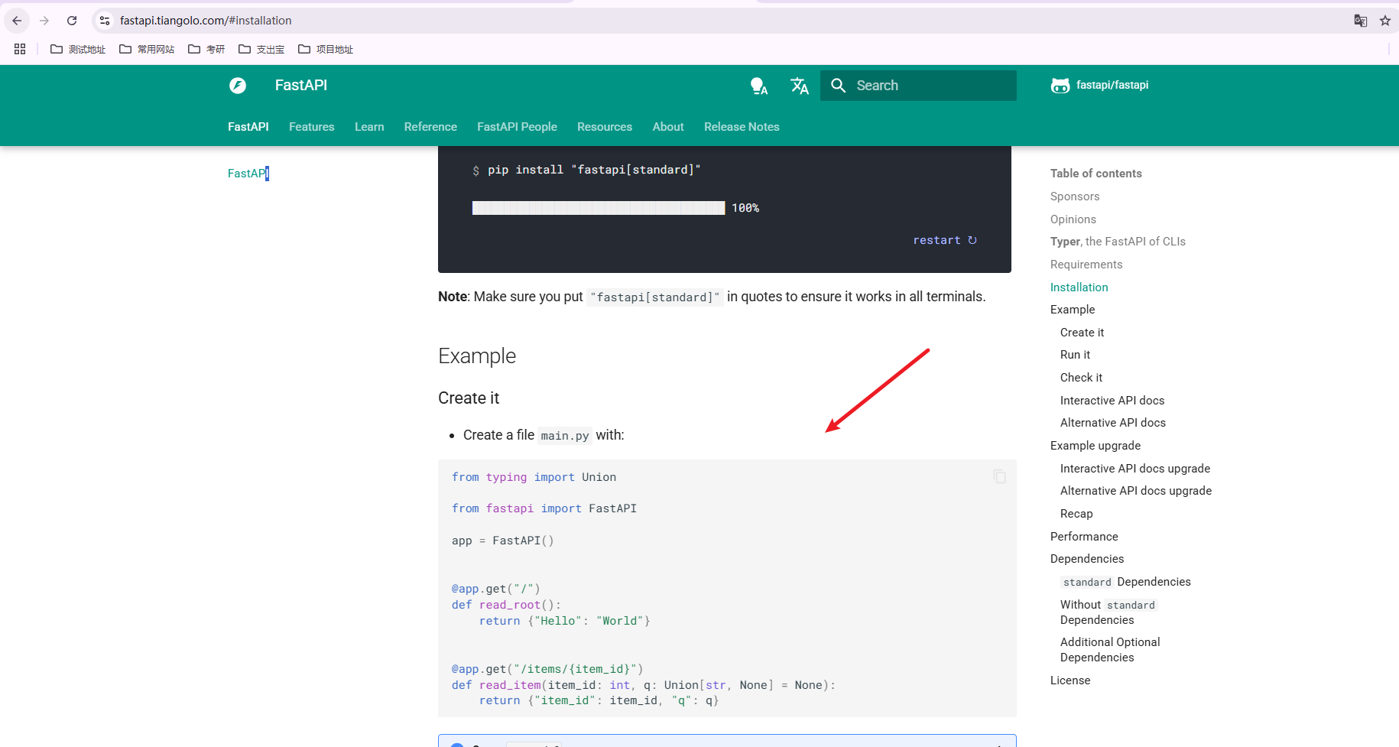This screenshot has width=1399, height=747.
Task: Jump to Opinions in the table of contents
Action: point(1073,219)
